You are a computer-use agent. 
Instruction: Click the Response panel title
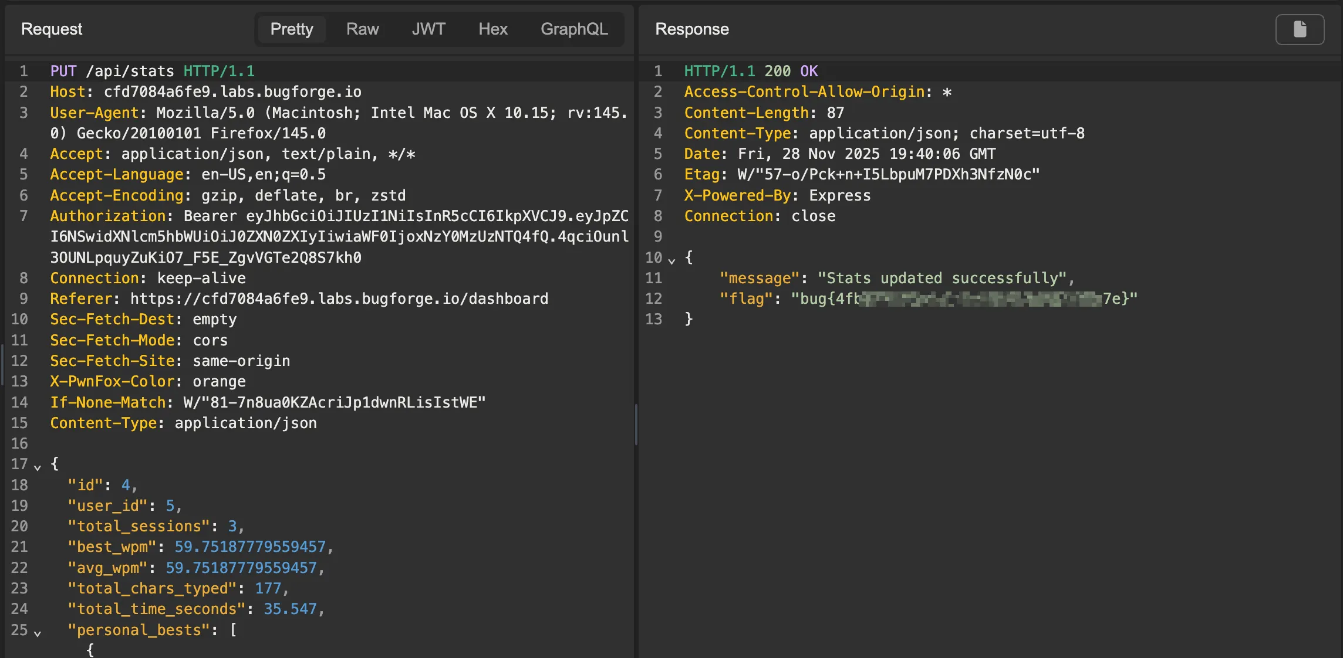[x=691, y=29]
